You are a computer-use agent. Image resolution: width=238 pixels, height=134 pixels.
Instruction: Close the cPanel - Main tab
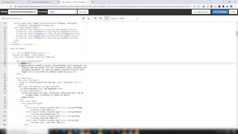point(29,2)
